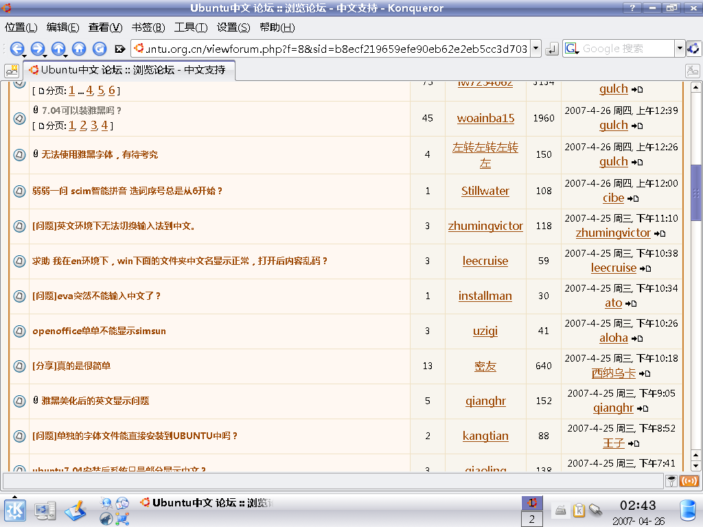Image resolution: width=703 pixels, height=527 pixels.
Task: Open the 位置(L) menu
Action: (21, 27)
